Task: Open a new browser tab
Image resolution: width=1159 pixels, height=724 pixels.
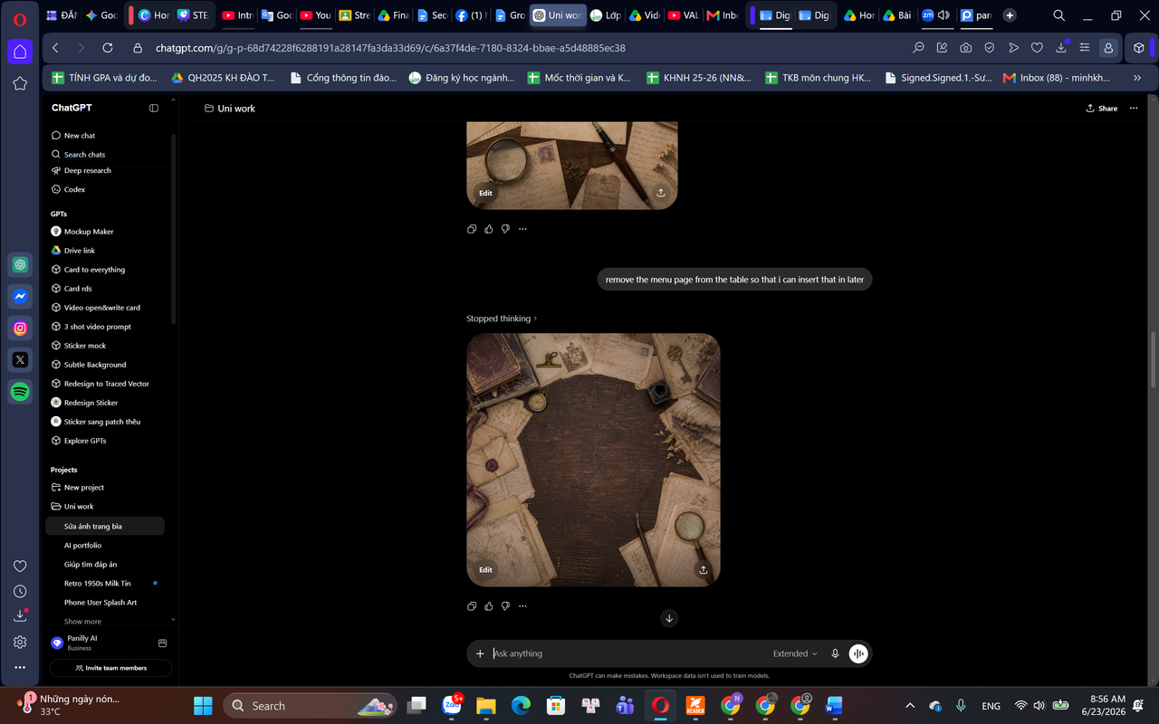Action: tap(1010, 15)
